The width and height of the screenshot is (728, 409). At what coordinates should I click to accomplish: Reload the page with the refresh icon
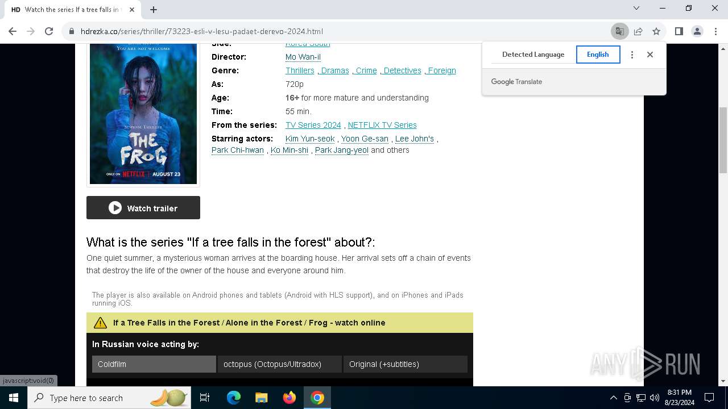[49, 31]
